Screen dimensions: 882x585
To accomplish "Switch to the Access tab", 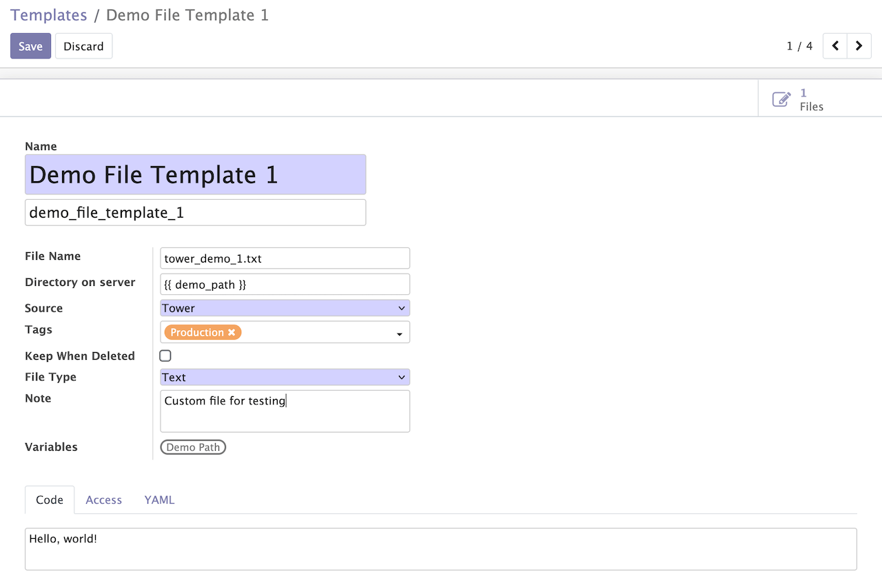I will point(103,500).
